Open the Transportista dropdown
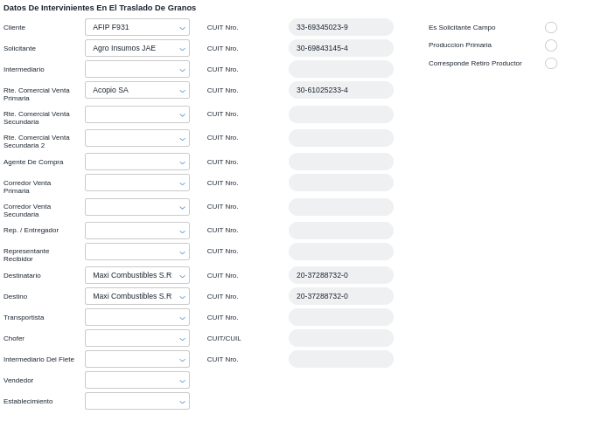 click(x=137, y=317)
